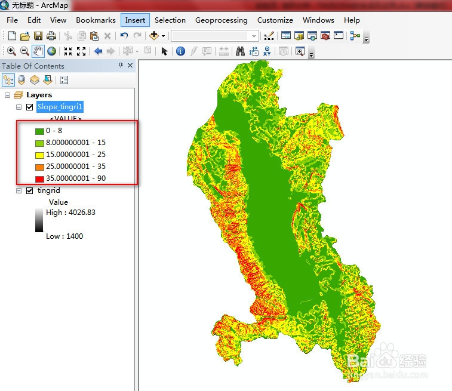452x391 pixels.
Task: Click the Add Data button
Action: click(x=154, y=36)
